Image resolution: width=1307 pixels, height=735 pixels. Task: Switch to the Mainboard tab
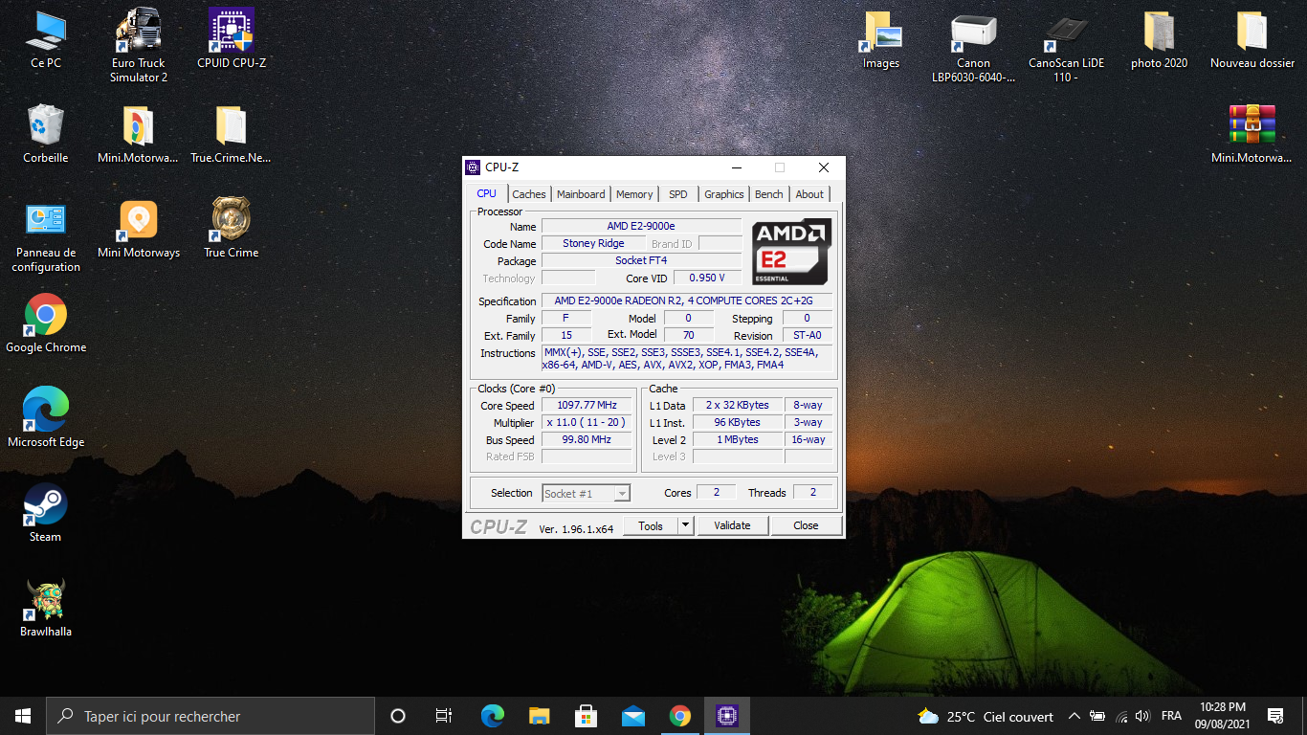(580, 194)
